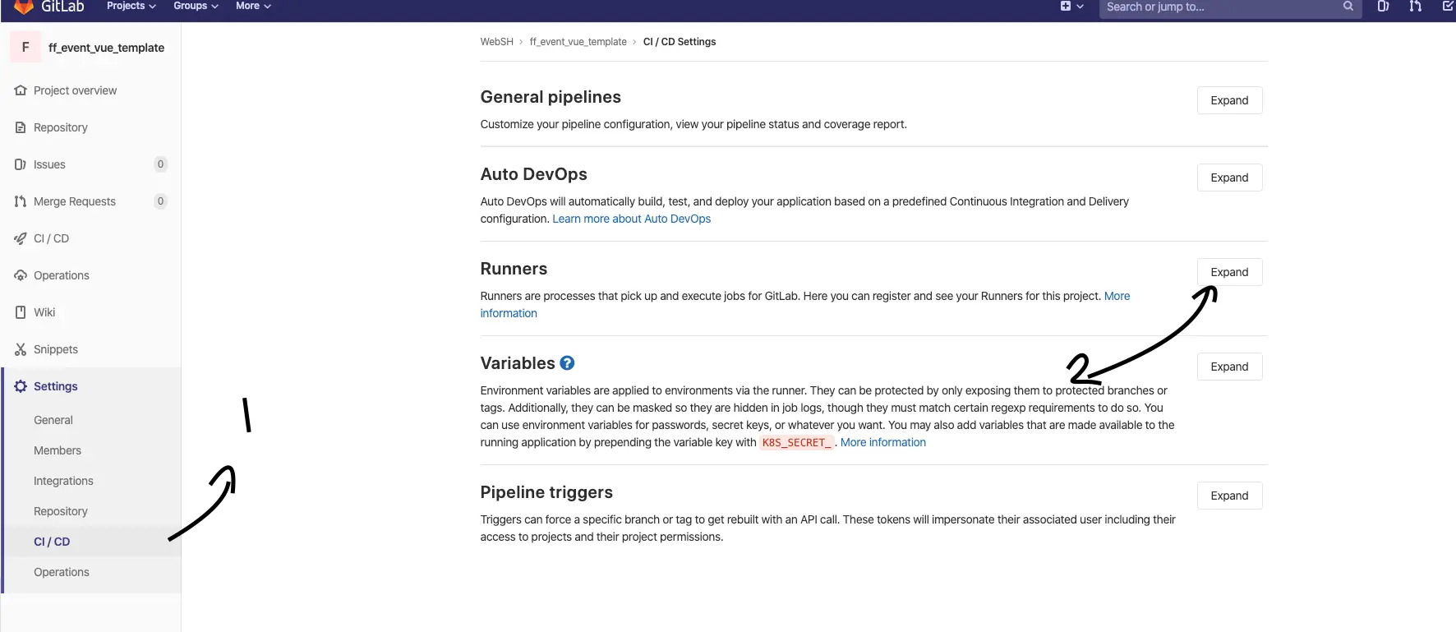Focus the Search or jump to field
The image size is (1456, 632).
[1216, 7]
